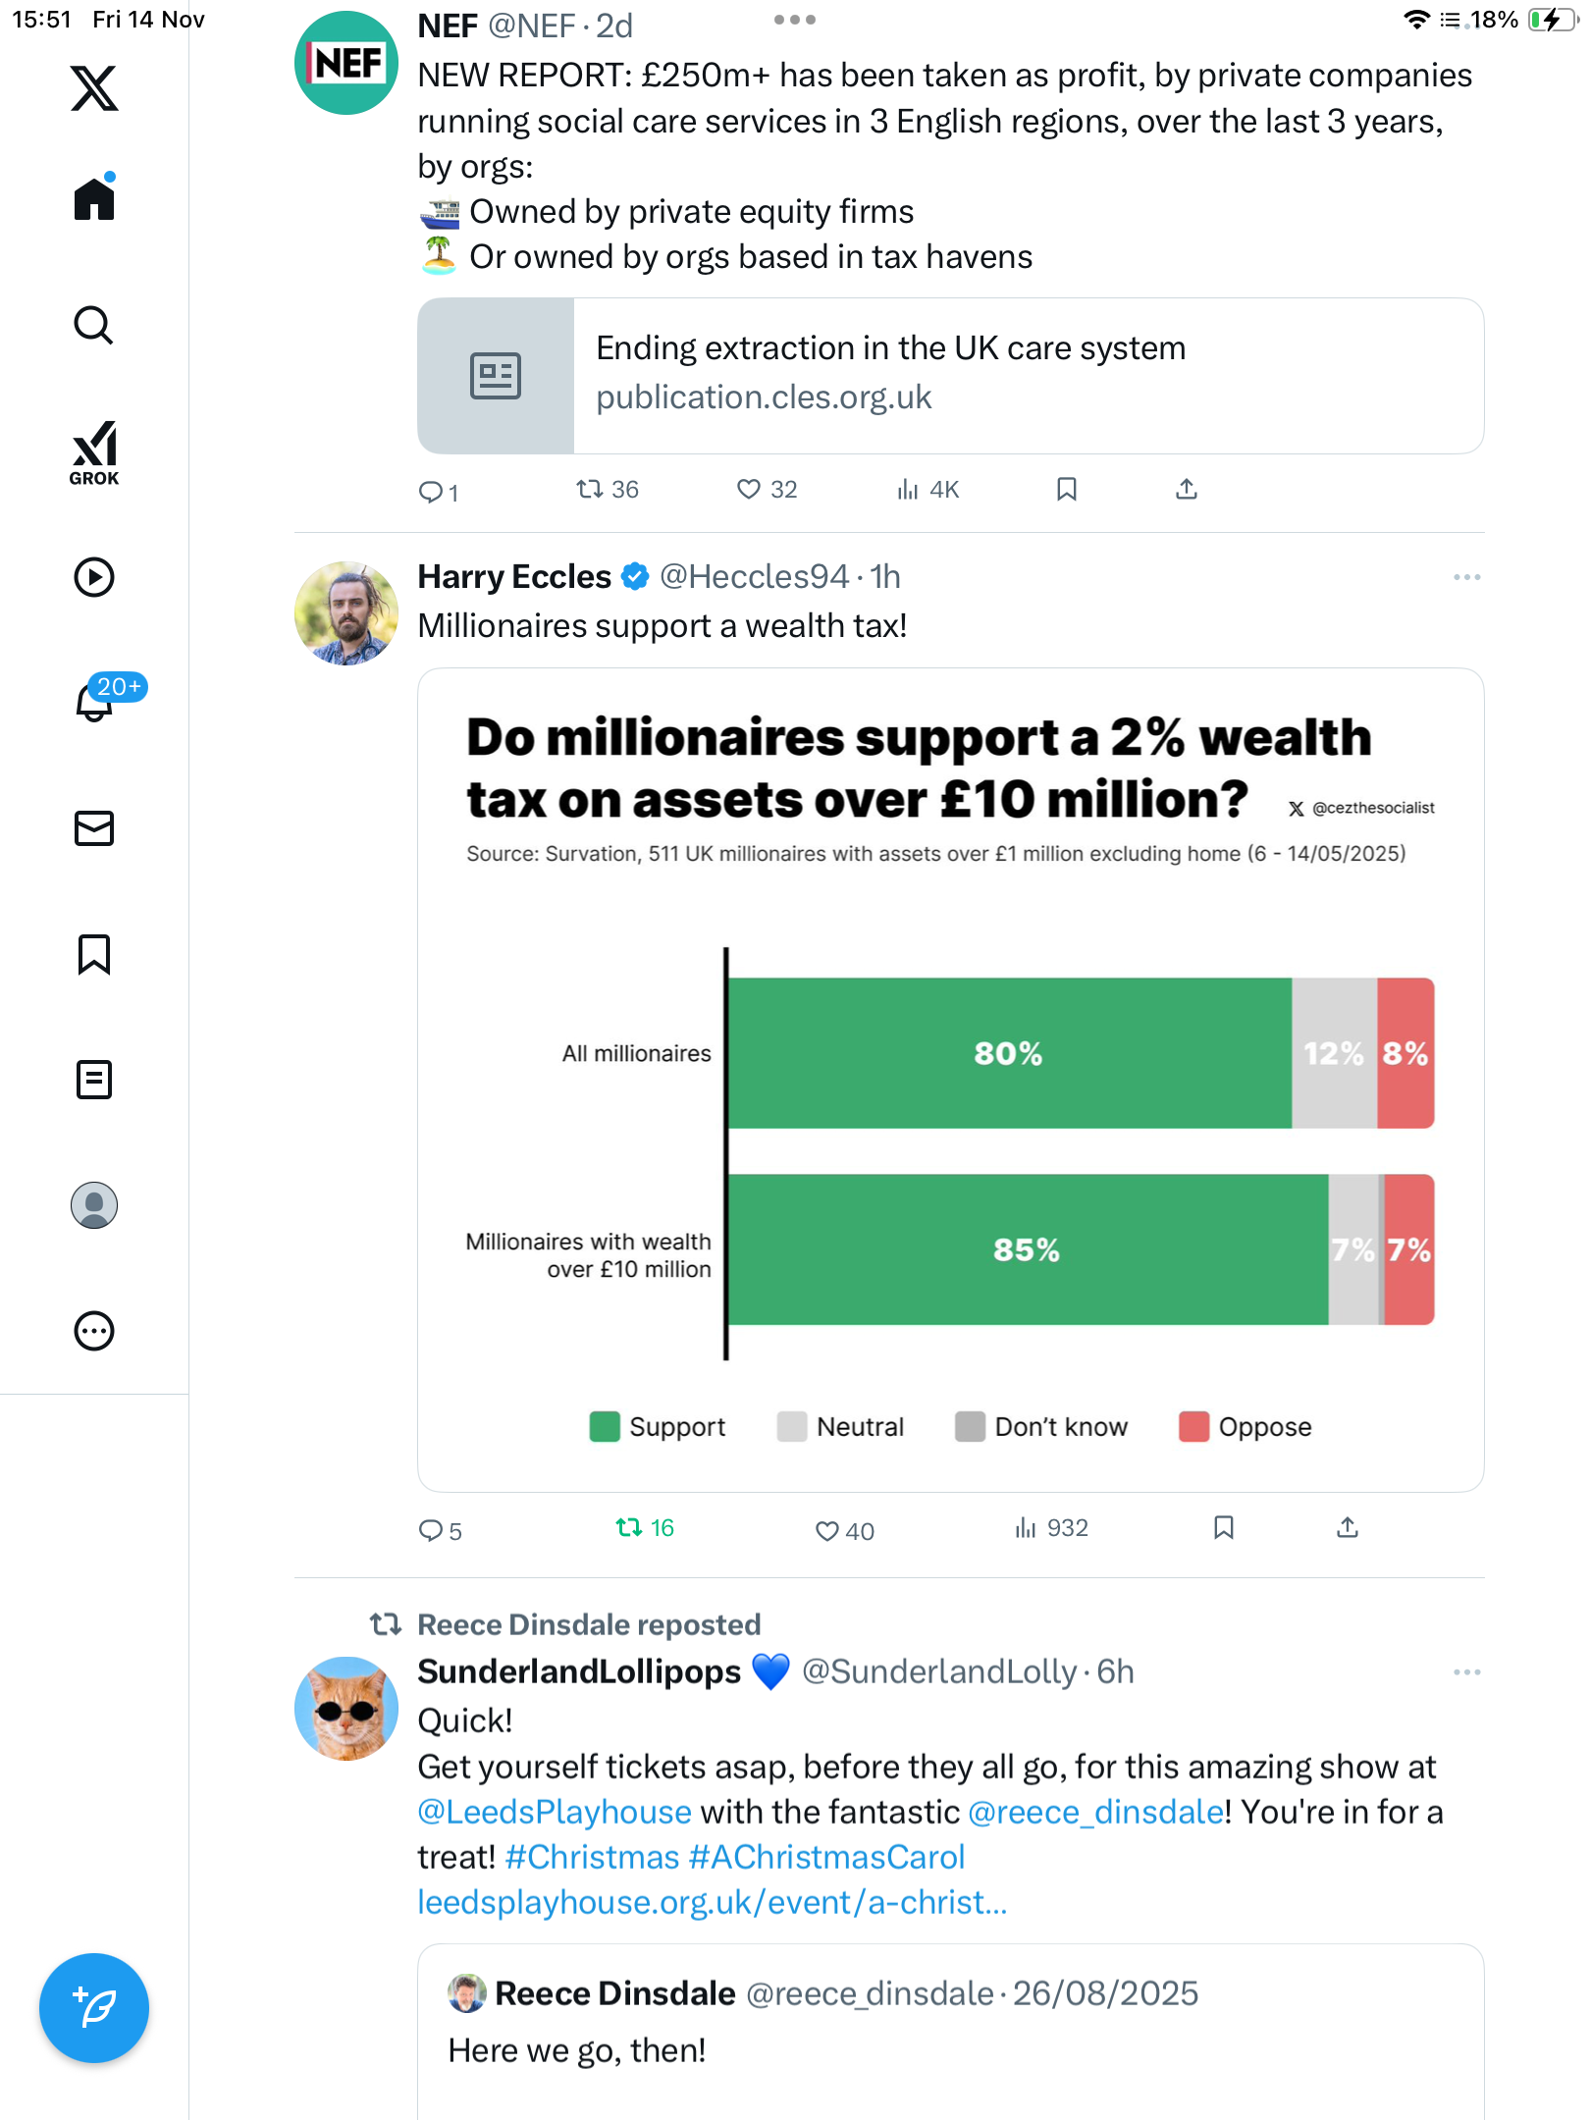Open more options on SunderlandLollipops post

click(x=1466, y=1671)
